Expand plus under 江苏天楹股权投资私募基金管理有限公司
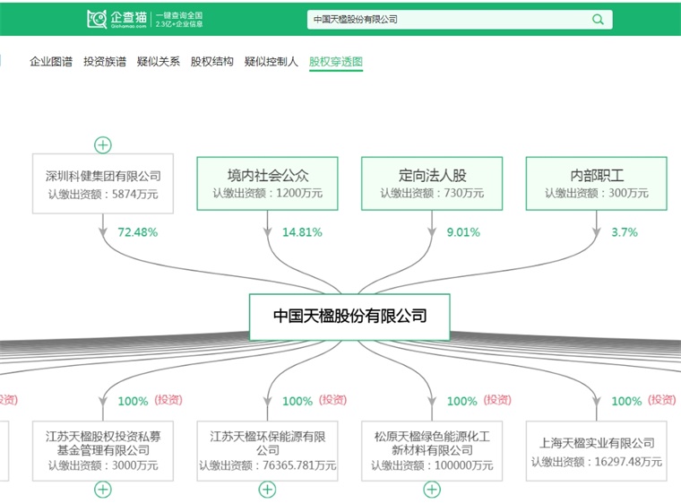The width and height of the screenshot is (681, 504). (103, 489)
